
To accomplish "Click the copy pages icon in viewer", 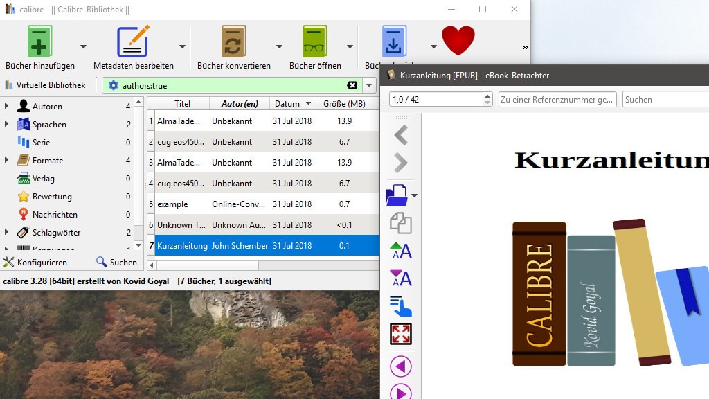I will (401, 223).
